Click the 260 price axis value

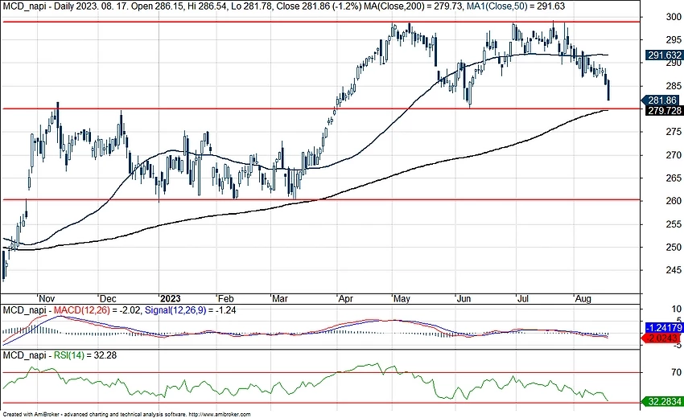pos(674,201)
